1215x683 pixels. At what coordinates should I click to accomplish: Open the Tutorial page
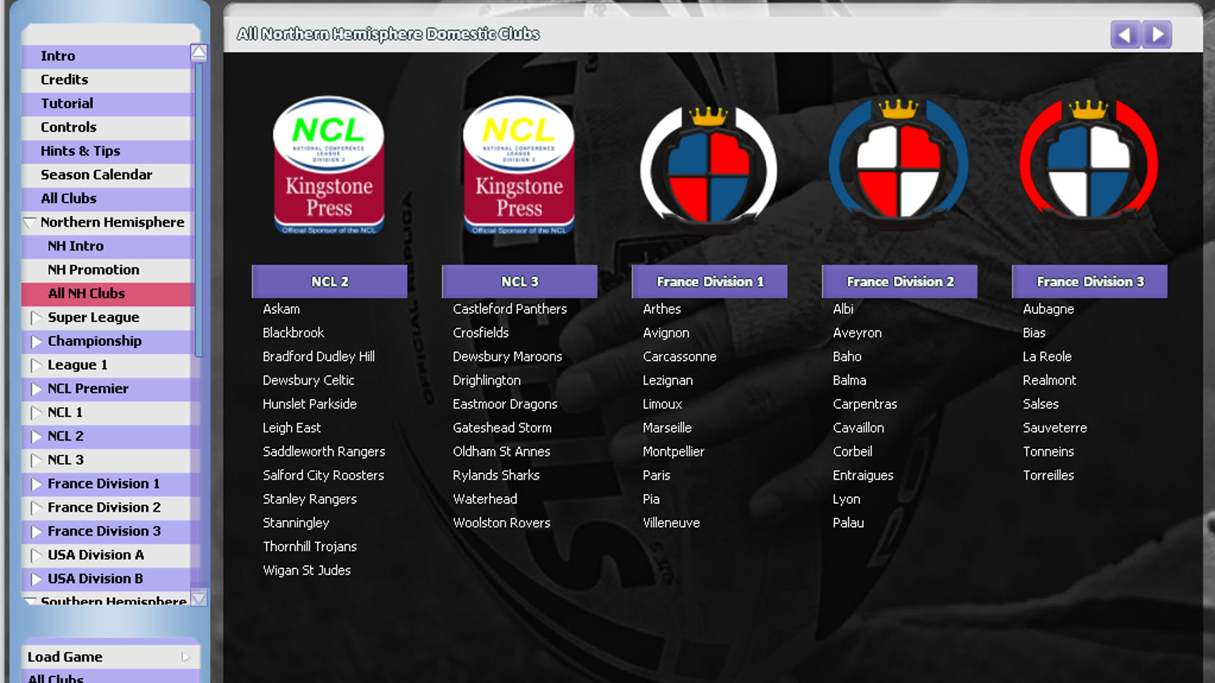pyautogui.click(x=106, y=104)
